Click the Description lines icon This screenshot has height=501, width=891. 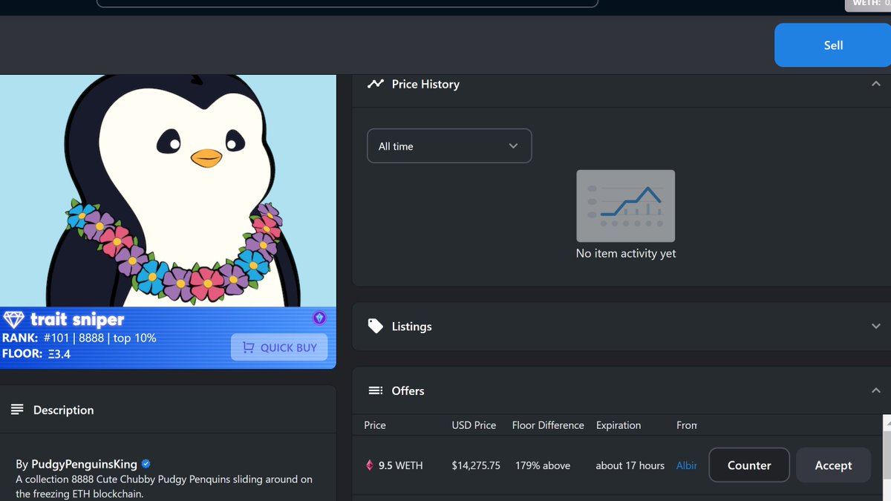point(18,410)
